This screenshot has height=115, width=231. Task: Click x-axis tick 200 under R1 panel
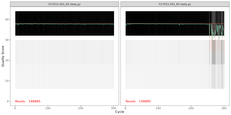(x=81, y=108)
